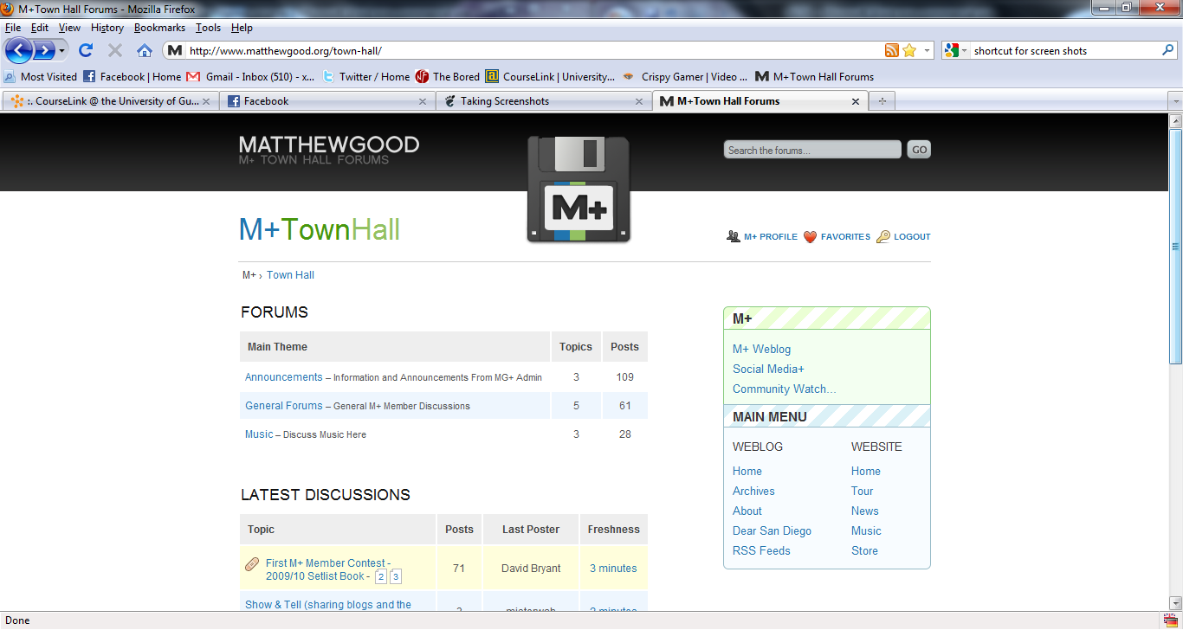Click the Forward navigation arrow
This screenshot has height=630, width=1183.
point(43,50)
